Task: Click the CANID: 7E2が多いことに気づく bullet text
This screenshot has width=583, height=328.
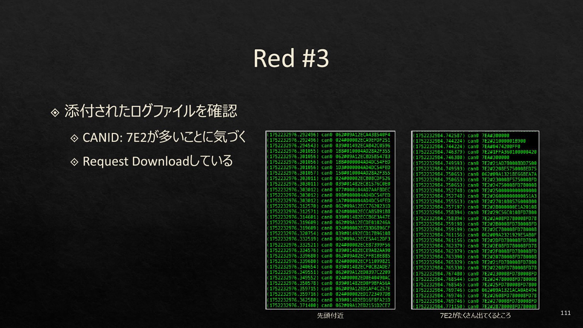Action: click(x=164, y=137)
